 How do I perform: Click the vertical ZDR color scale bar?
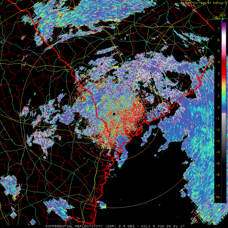click(x=224, y=112)
